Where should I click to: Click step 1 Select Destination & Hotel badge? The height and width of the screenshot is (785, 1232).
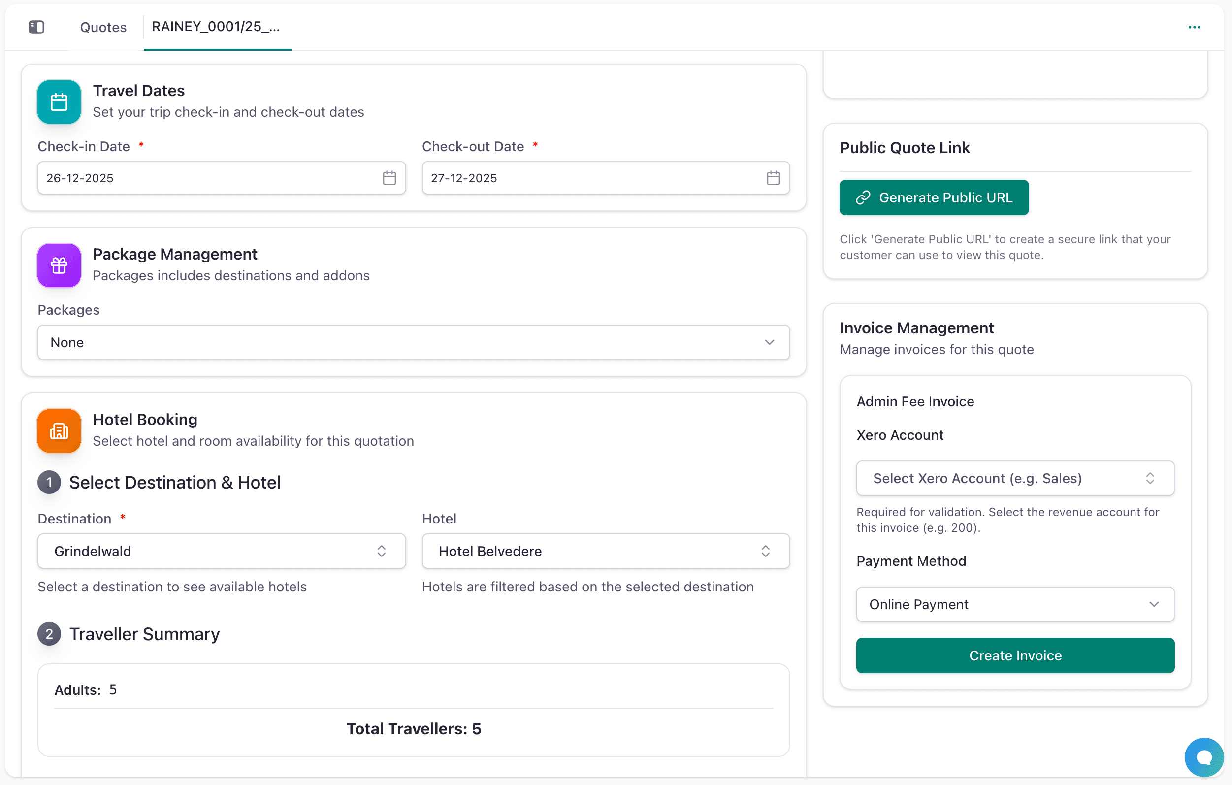(49, 482)
